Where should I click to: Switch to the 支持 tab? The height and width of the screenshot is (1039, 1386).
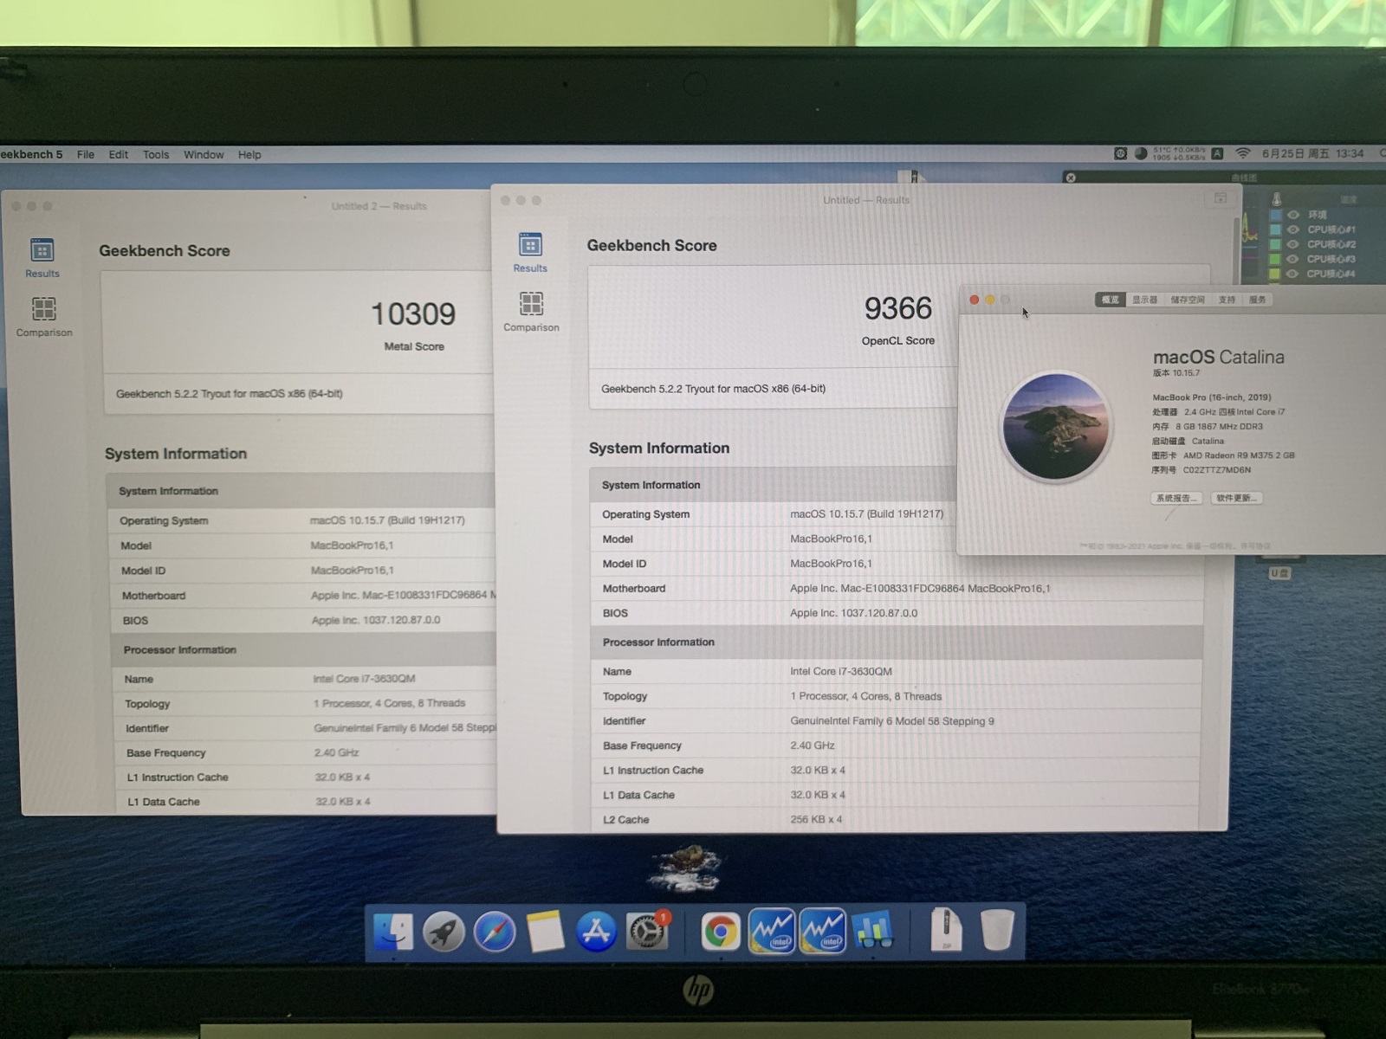[x=1227, y=300]
